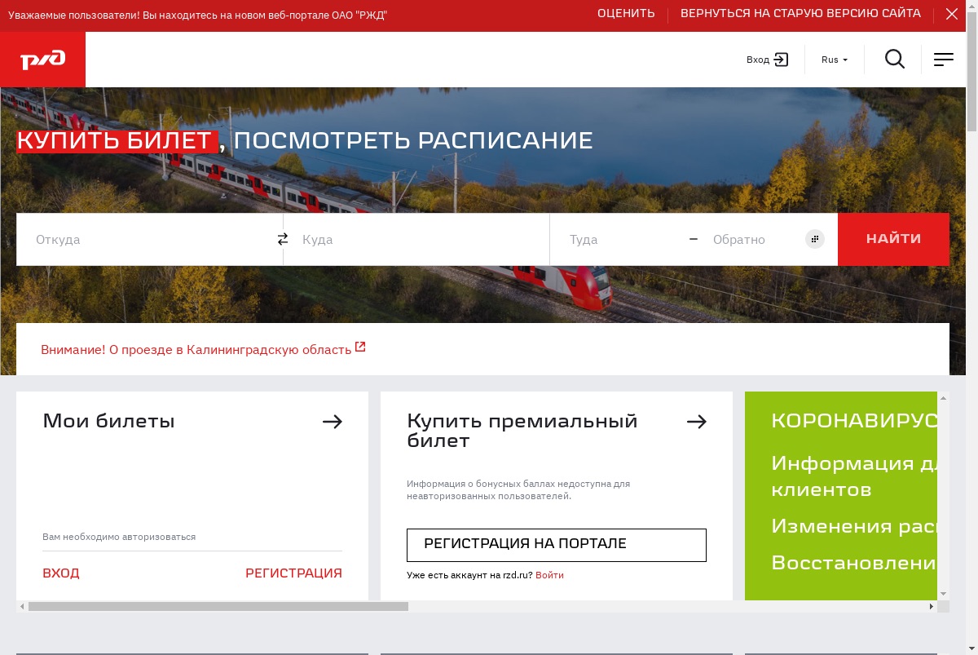
Task: Open the search magnifier icon
Action: coord(895,59)
